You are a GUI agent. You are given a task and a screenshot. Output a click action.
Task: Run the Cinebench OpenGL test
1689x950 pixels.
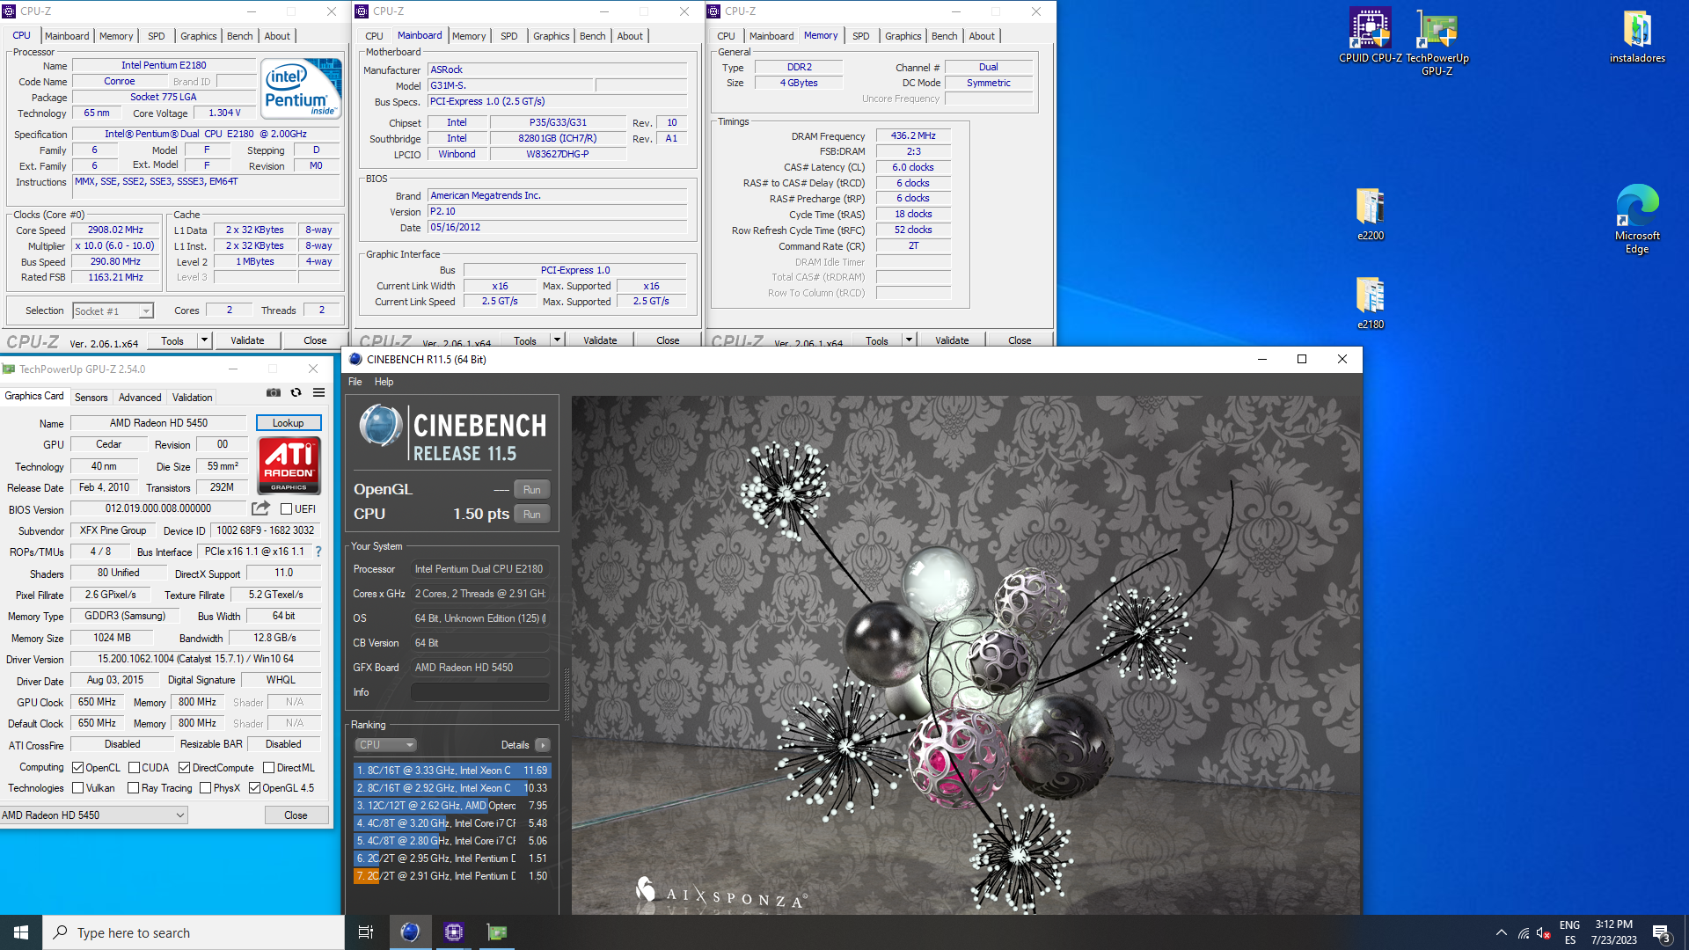point(532,490)
